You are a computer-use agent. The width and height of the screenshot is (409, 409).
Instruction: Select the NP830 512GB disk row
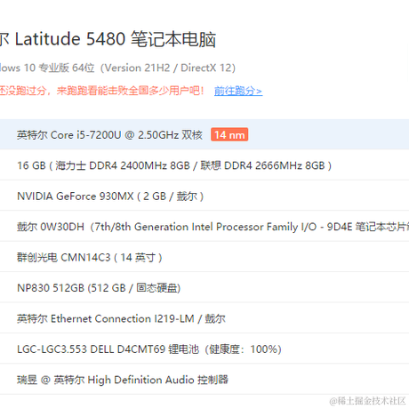click(x=204, y=288)
